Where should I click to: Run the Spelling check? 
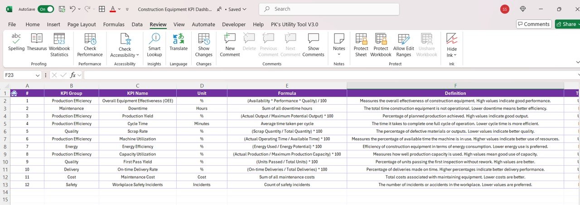click(x=16, y=42)
